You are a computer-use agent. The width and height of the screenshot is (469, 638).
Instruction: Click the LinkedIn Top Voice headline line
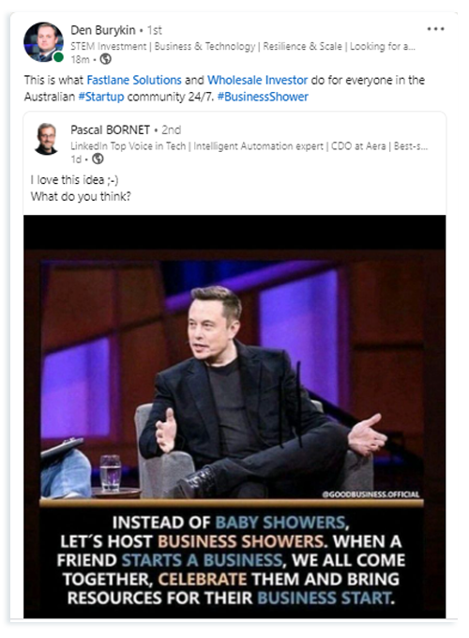[x=249, y=146]
